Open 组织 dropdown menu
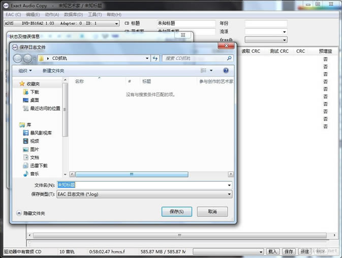The height and width of the screenshot is (258, 342). click(25, 71)
